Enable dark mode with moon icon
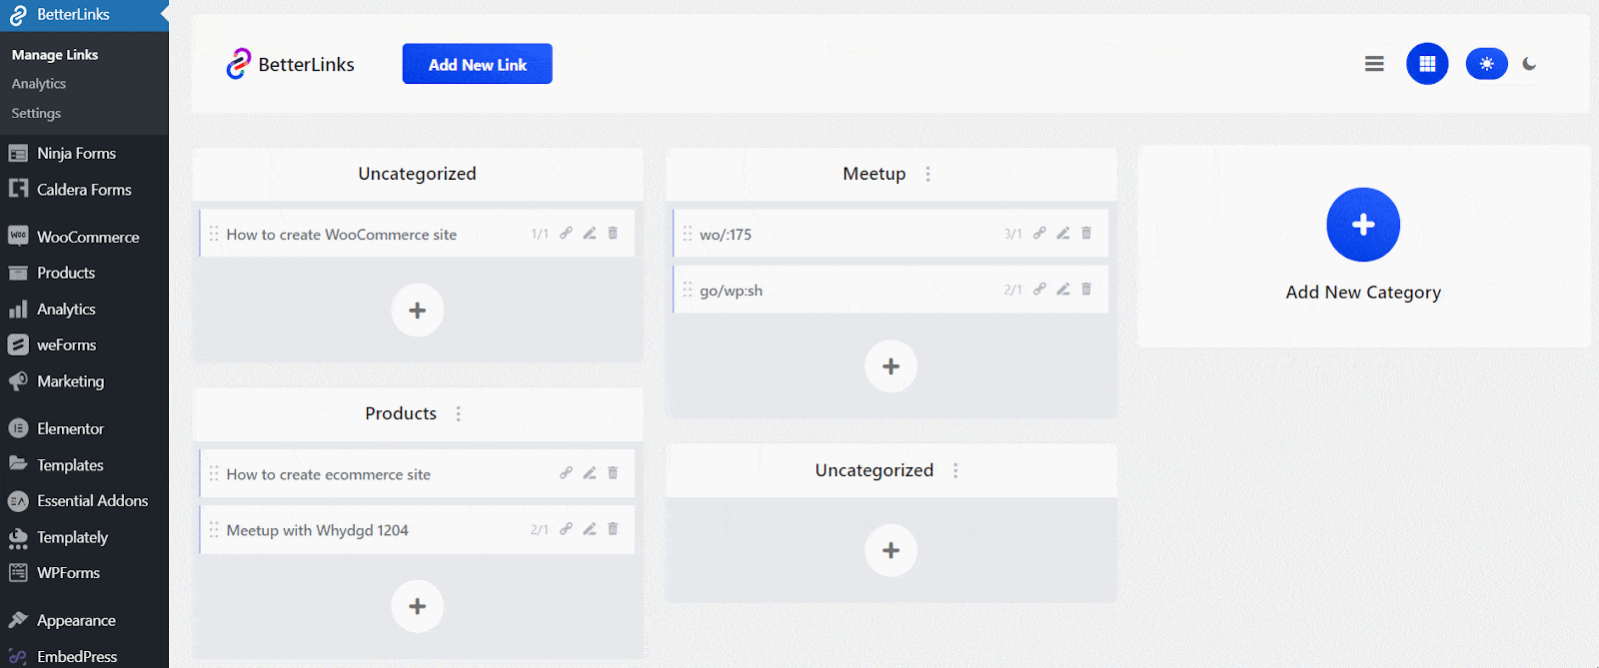 (x=1529, y=64)
